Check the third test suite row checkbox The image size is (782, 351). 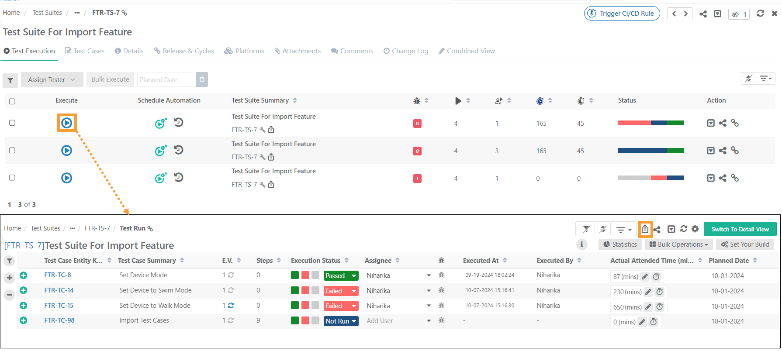point(12,178)
